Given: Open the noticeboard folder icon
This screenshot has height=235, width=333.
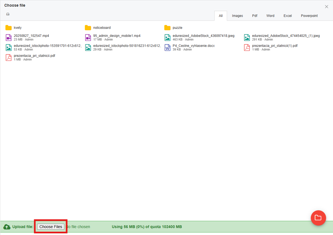Looking at the screenshot, I should (x=88, y=28).
